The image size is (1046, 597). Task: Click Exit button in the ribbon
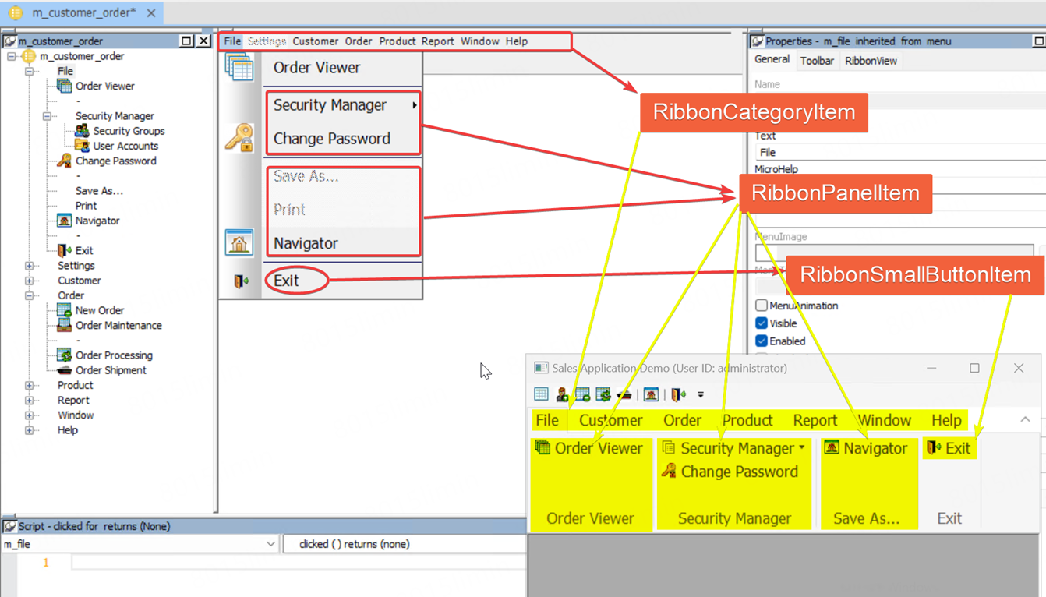(949, 448)
